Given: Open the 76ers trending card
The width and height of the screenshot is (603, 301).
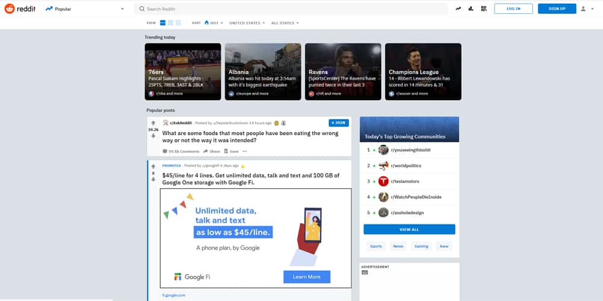Looking at the screenshot, I should pyautogui.click(x=183, y=72).
